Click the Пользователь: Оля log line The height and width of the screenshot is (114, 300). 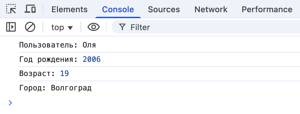click(x=57, y=45)
